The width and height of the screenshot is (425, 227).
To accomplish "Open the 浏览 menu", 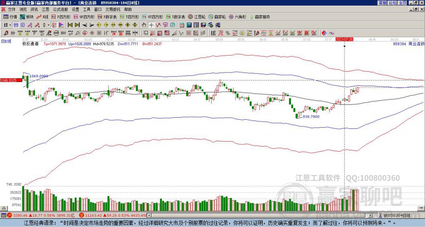I will pyautogui.click(x=23, y=10).
